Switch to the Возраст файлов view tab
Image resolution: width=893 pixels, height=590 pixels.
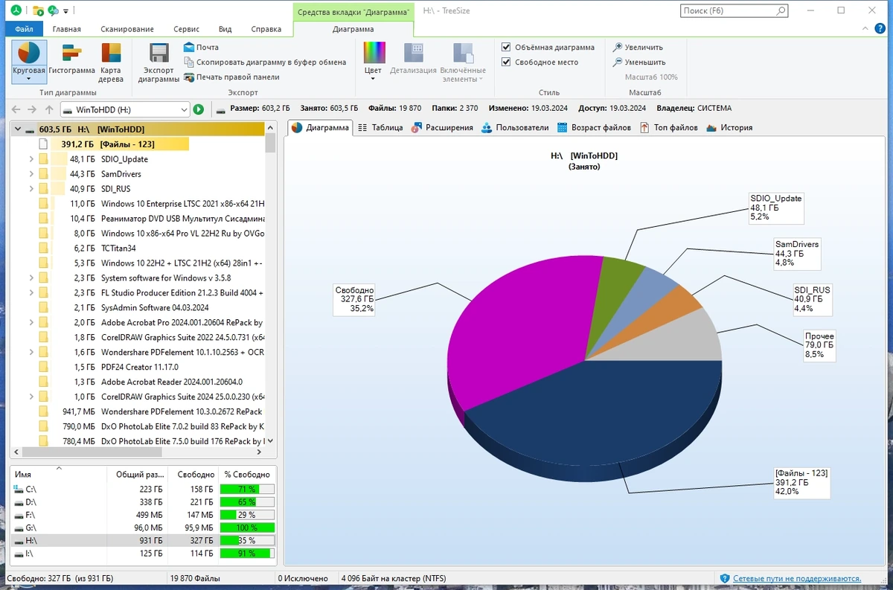coord(594,127)
